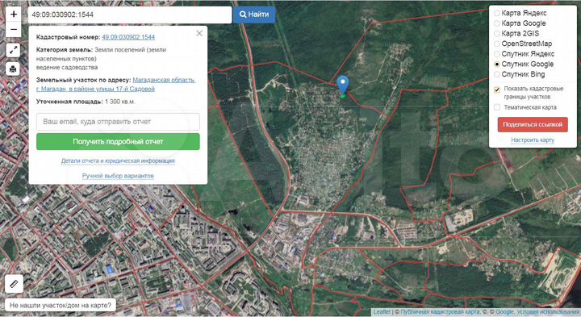Close the cadastral info popup
The image size is (581, 317).
pos(199,33)
